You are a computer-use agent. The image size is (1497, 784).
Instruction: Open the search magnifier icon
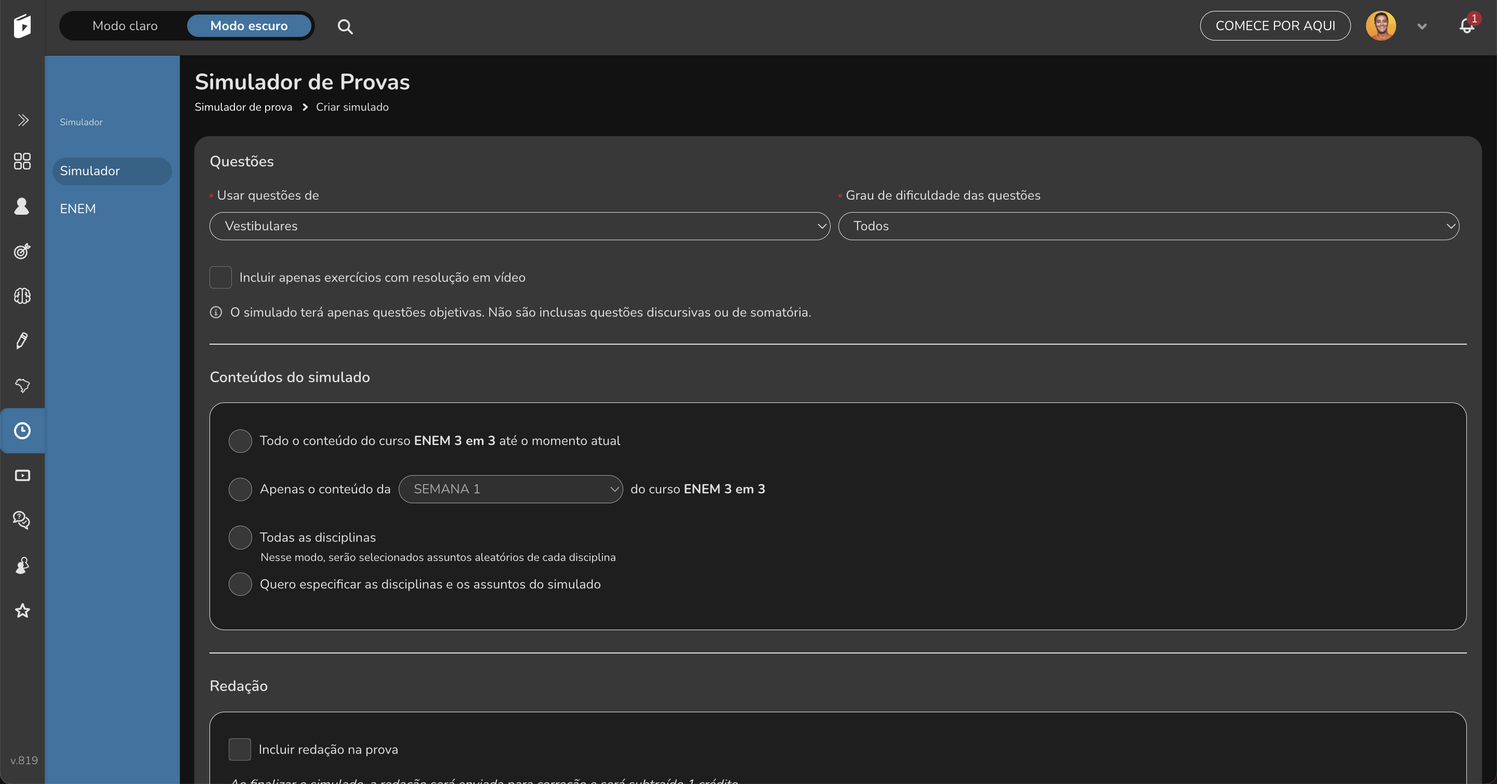(345, 26)
